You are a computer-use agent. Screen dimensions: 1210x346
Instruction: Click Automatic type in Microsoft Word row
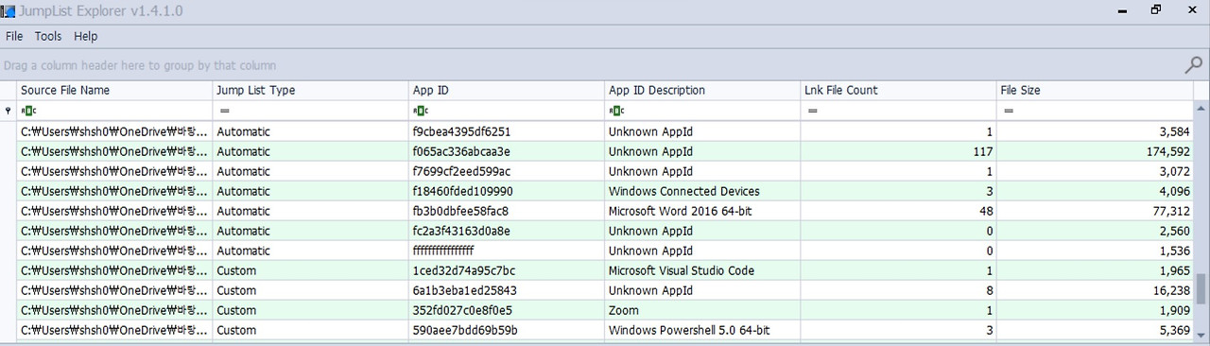[x=243, y=211]
